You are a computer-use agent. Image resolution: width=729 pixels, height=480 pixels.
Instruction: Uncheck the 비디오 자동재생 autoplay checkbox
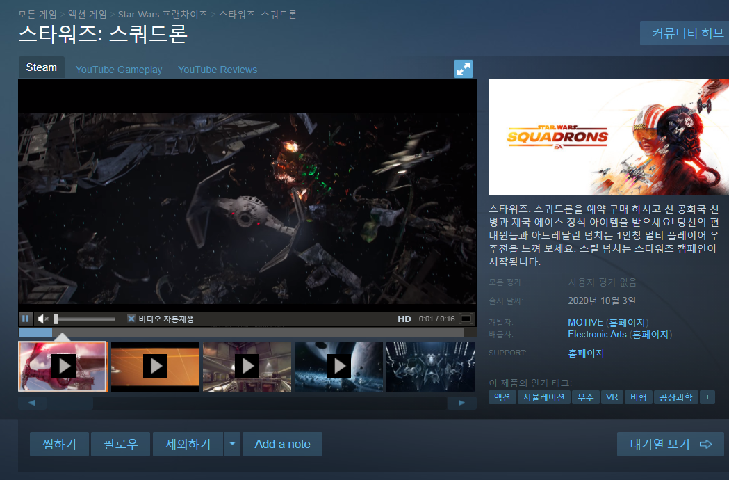131,319
